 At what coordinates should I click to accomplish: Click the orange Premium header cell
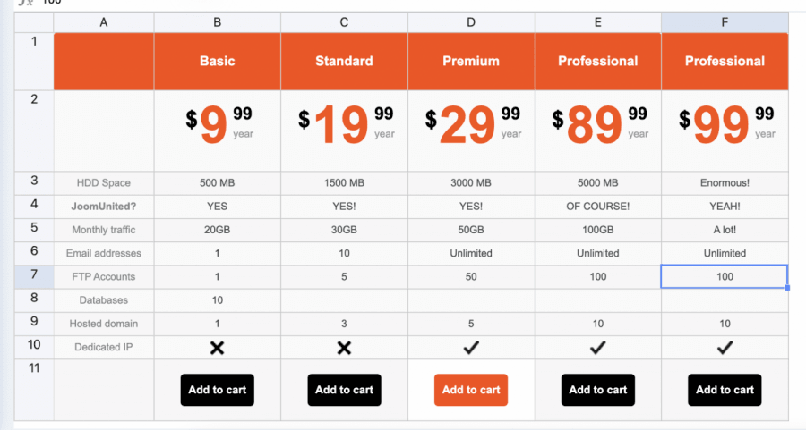(x=471, y=62)
